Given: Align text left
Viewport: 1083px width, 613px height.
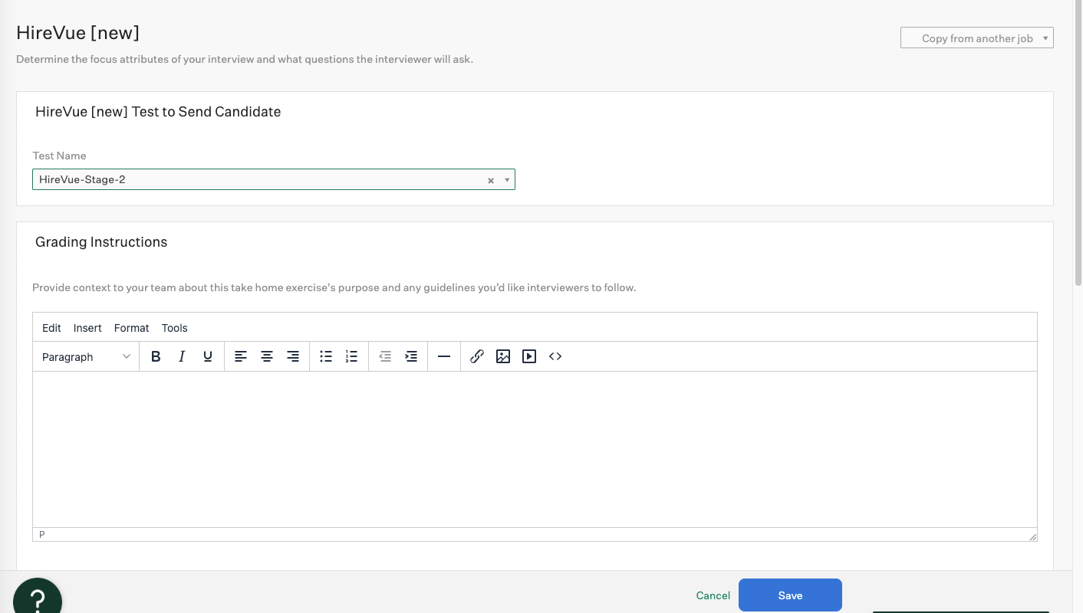Looking at the screenshot, I should [241, 356].
